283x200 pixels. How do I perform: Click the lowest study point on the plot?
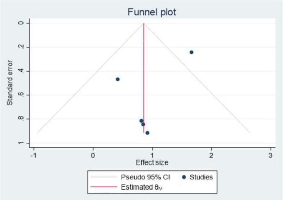point(147,132)
